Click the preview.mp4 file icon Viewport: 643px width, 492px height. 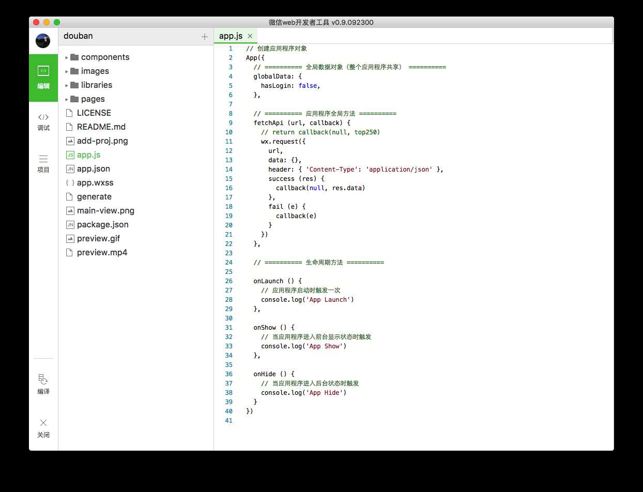point(70,252)
